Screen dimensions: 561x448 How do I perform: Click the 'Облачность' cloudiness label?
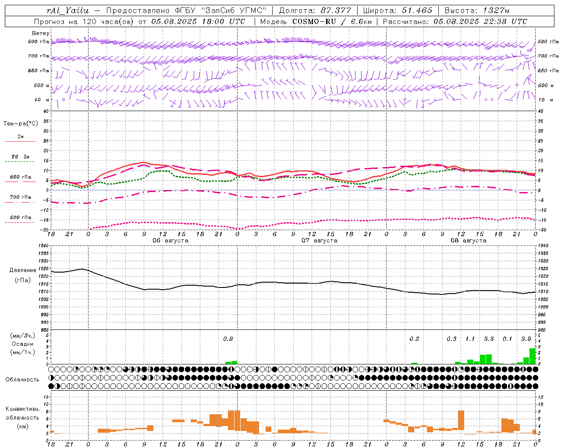[22, 379]
